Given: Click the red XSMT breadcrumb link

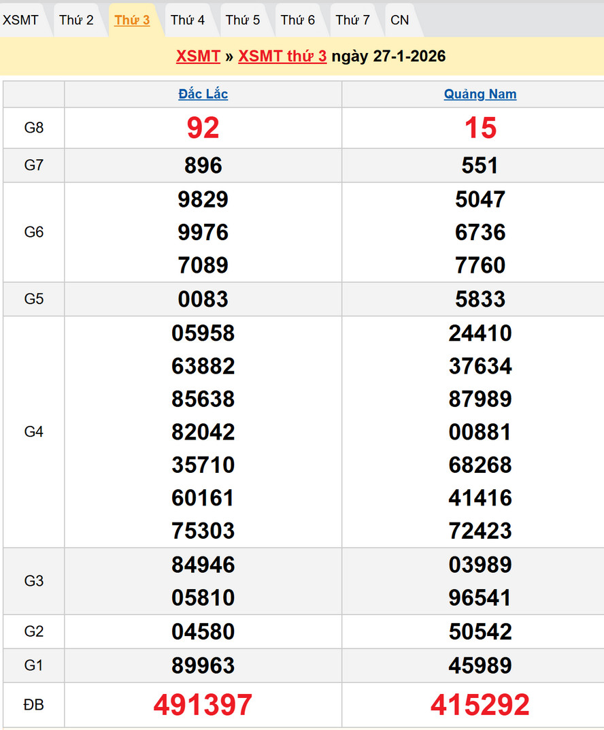Looking at the screenshot, I should [198, 56].
